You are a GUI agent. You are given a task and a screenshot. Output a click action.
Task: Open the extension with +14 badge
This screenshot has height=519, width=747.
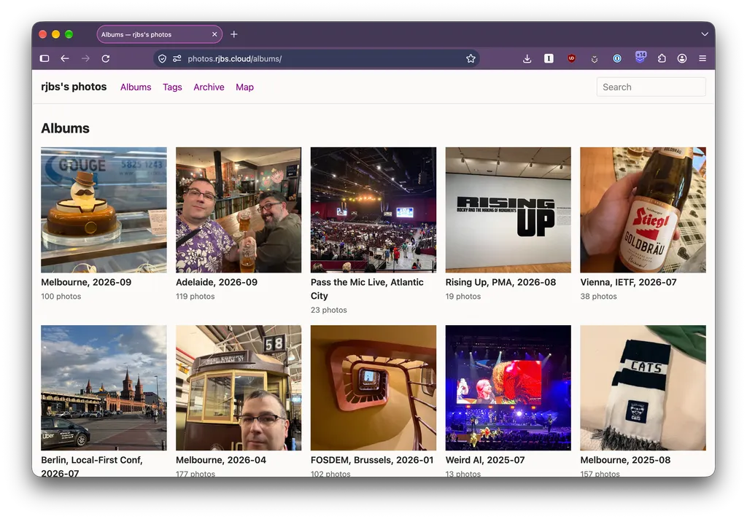point(640,57)
